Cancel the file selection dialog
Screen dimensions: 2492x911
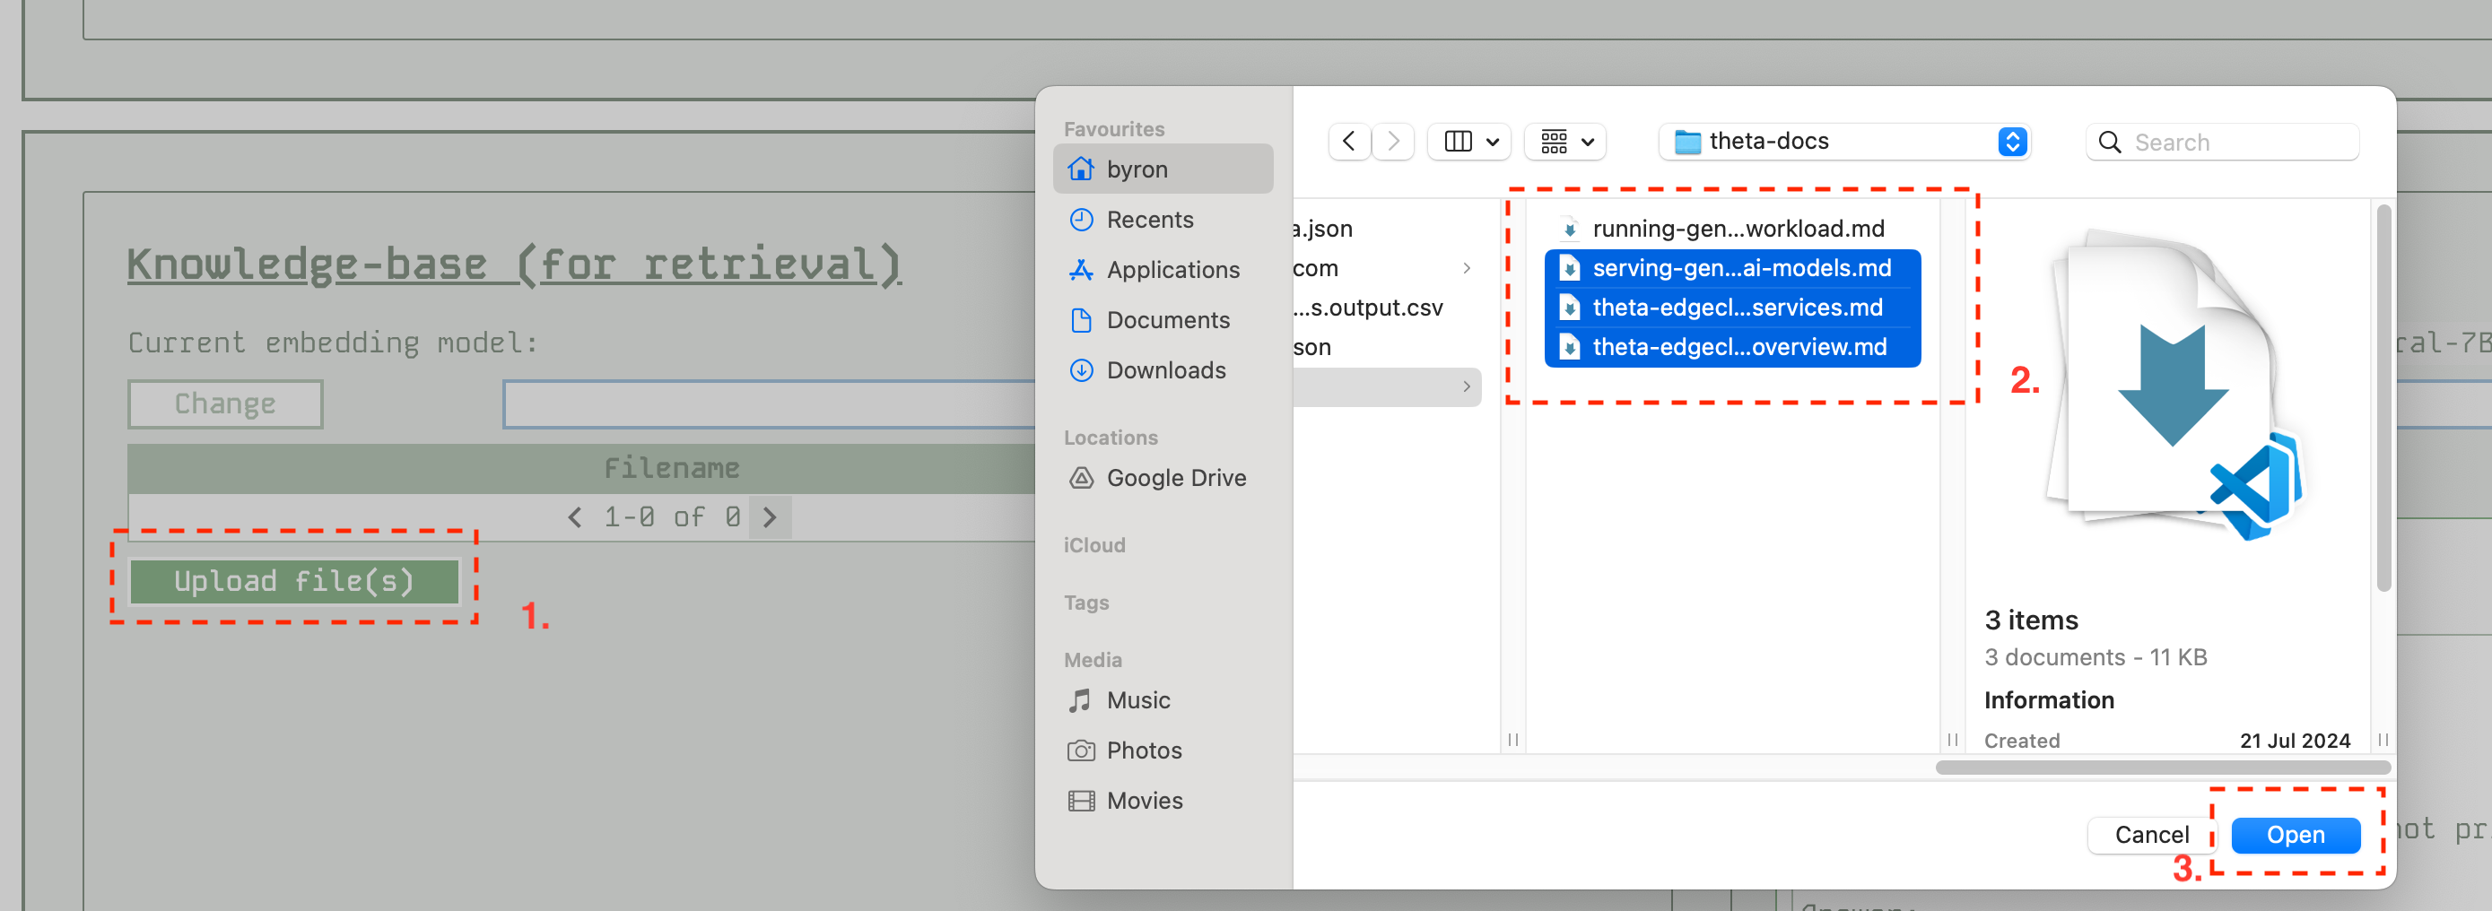[x=2150, y=835]
